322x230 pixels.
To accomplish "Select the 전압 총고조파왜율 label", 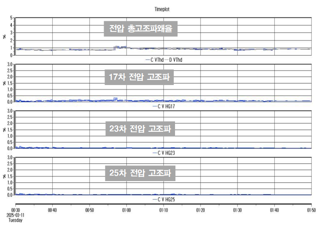I will click(141, 29).
